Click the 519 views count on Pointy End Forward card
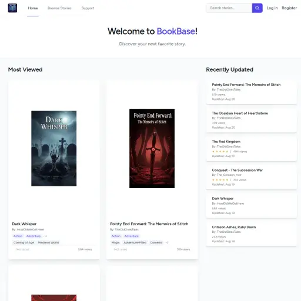 coord(183,249)
